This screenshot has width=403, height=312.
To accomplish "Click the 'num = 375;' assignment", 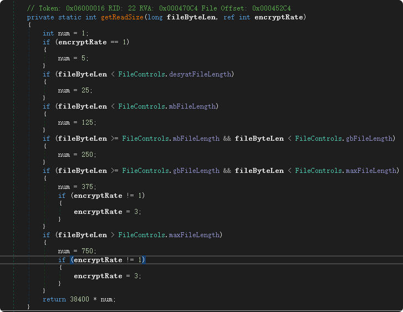I will click(x=77, y=187).
